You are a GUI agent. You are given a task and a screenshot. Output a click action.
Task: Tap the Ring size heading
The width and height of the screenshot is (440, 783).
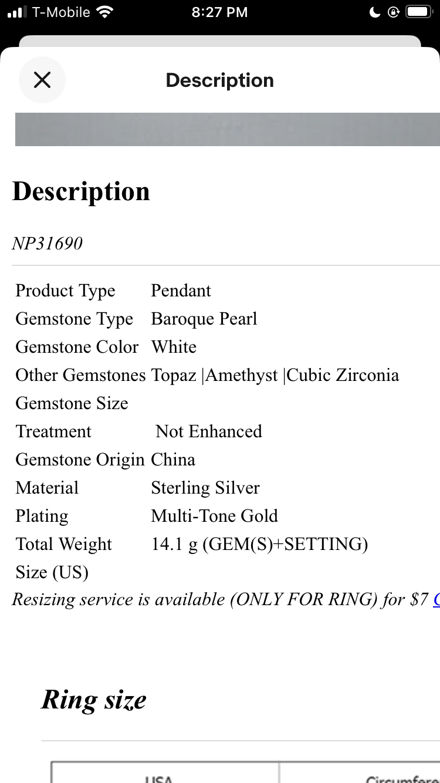click(x=94, y=700)
